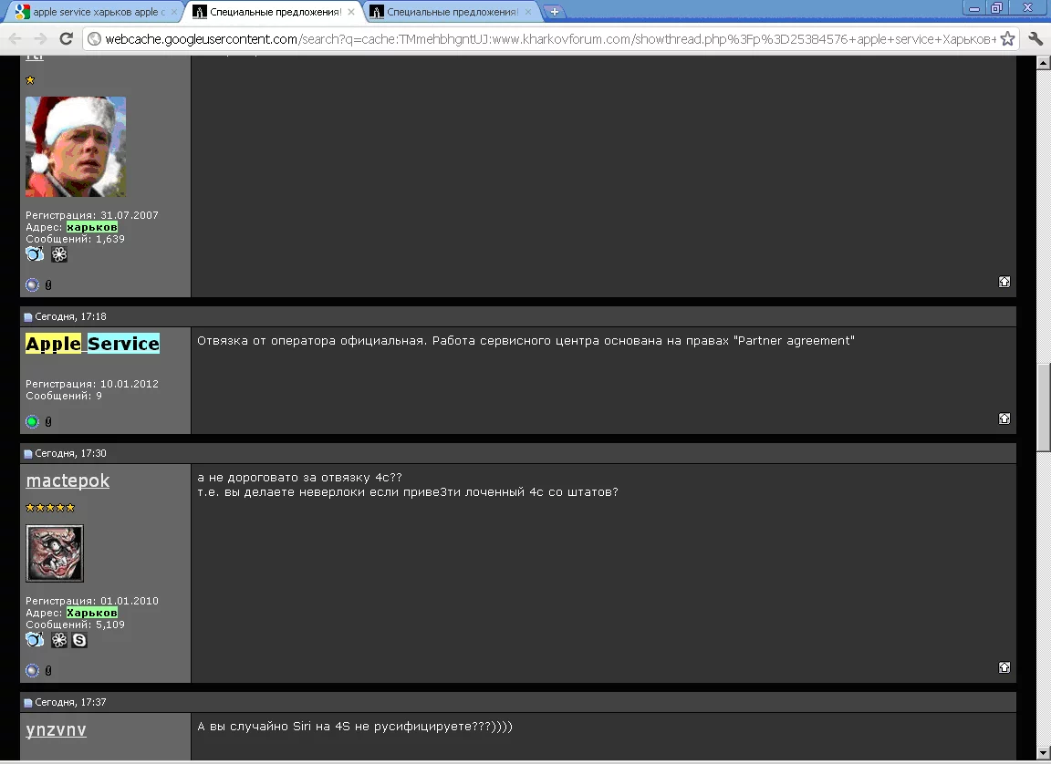Click the offline status icon of the Santa-hat user
The height and width of the screenshot is (764, 1051).
32,284
